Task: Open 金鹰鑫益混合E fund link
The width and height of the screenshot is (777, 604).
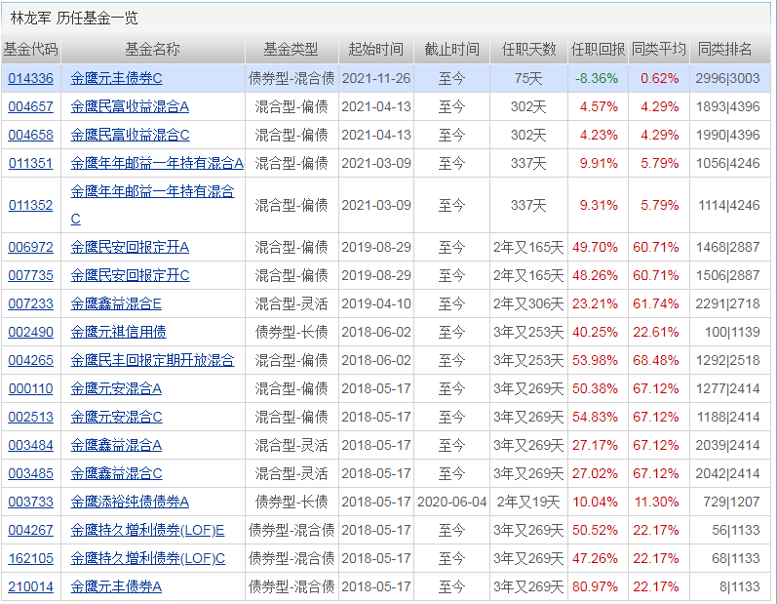Action: (116, 304)
